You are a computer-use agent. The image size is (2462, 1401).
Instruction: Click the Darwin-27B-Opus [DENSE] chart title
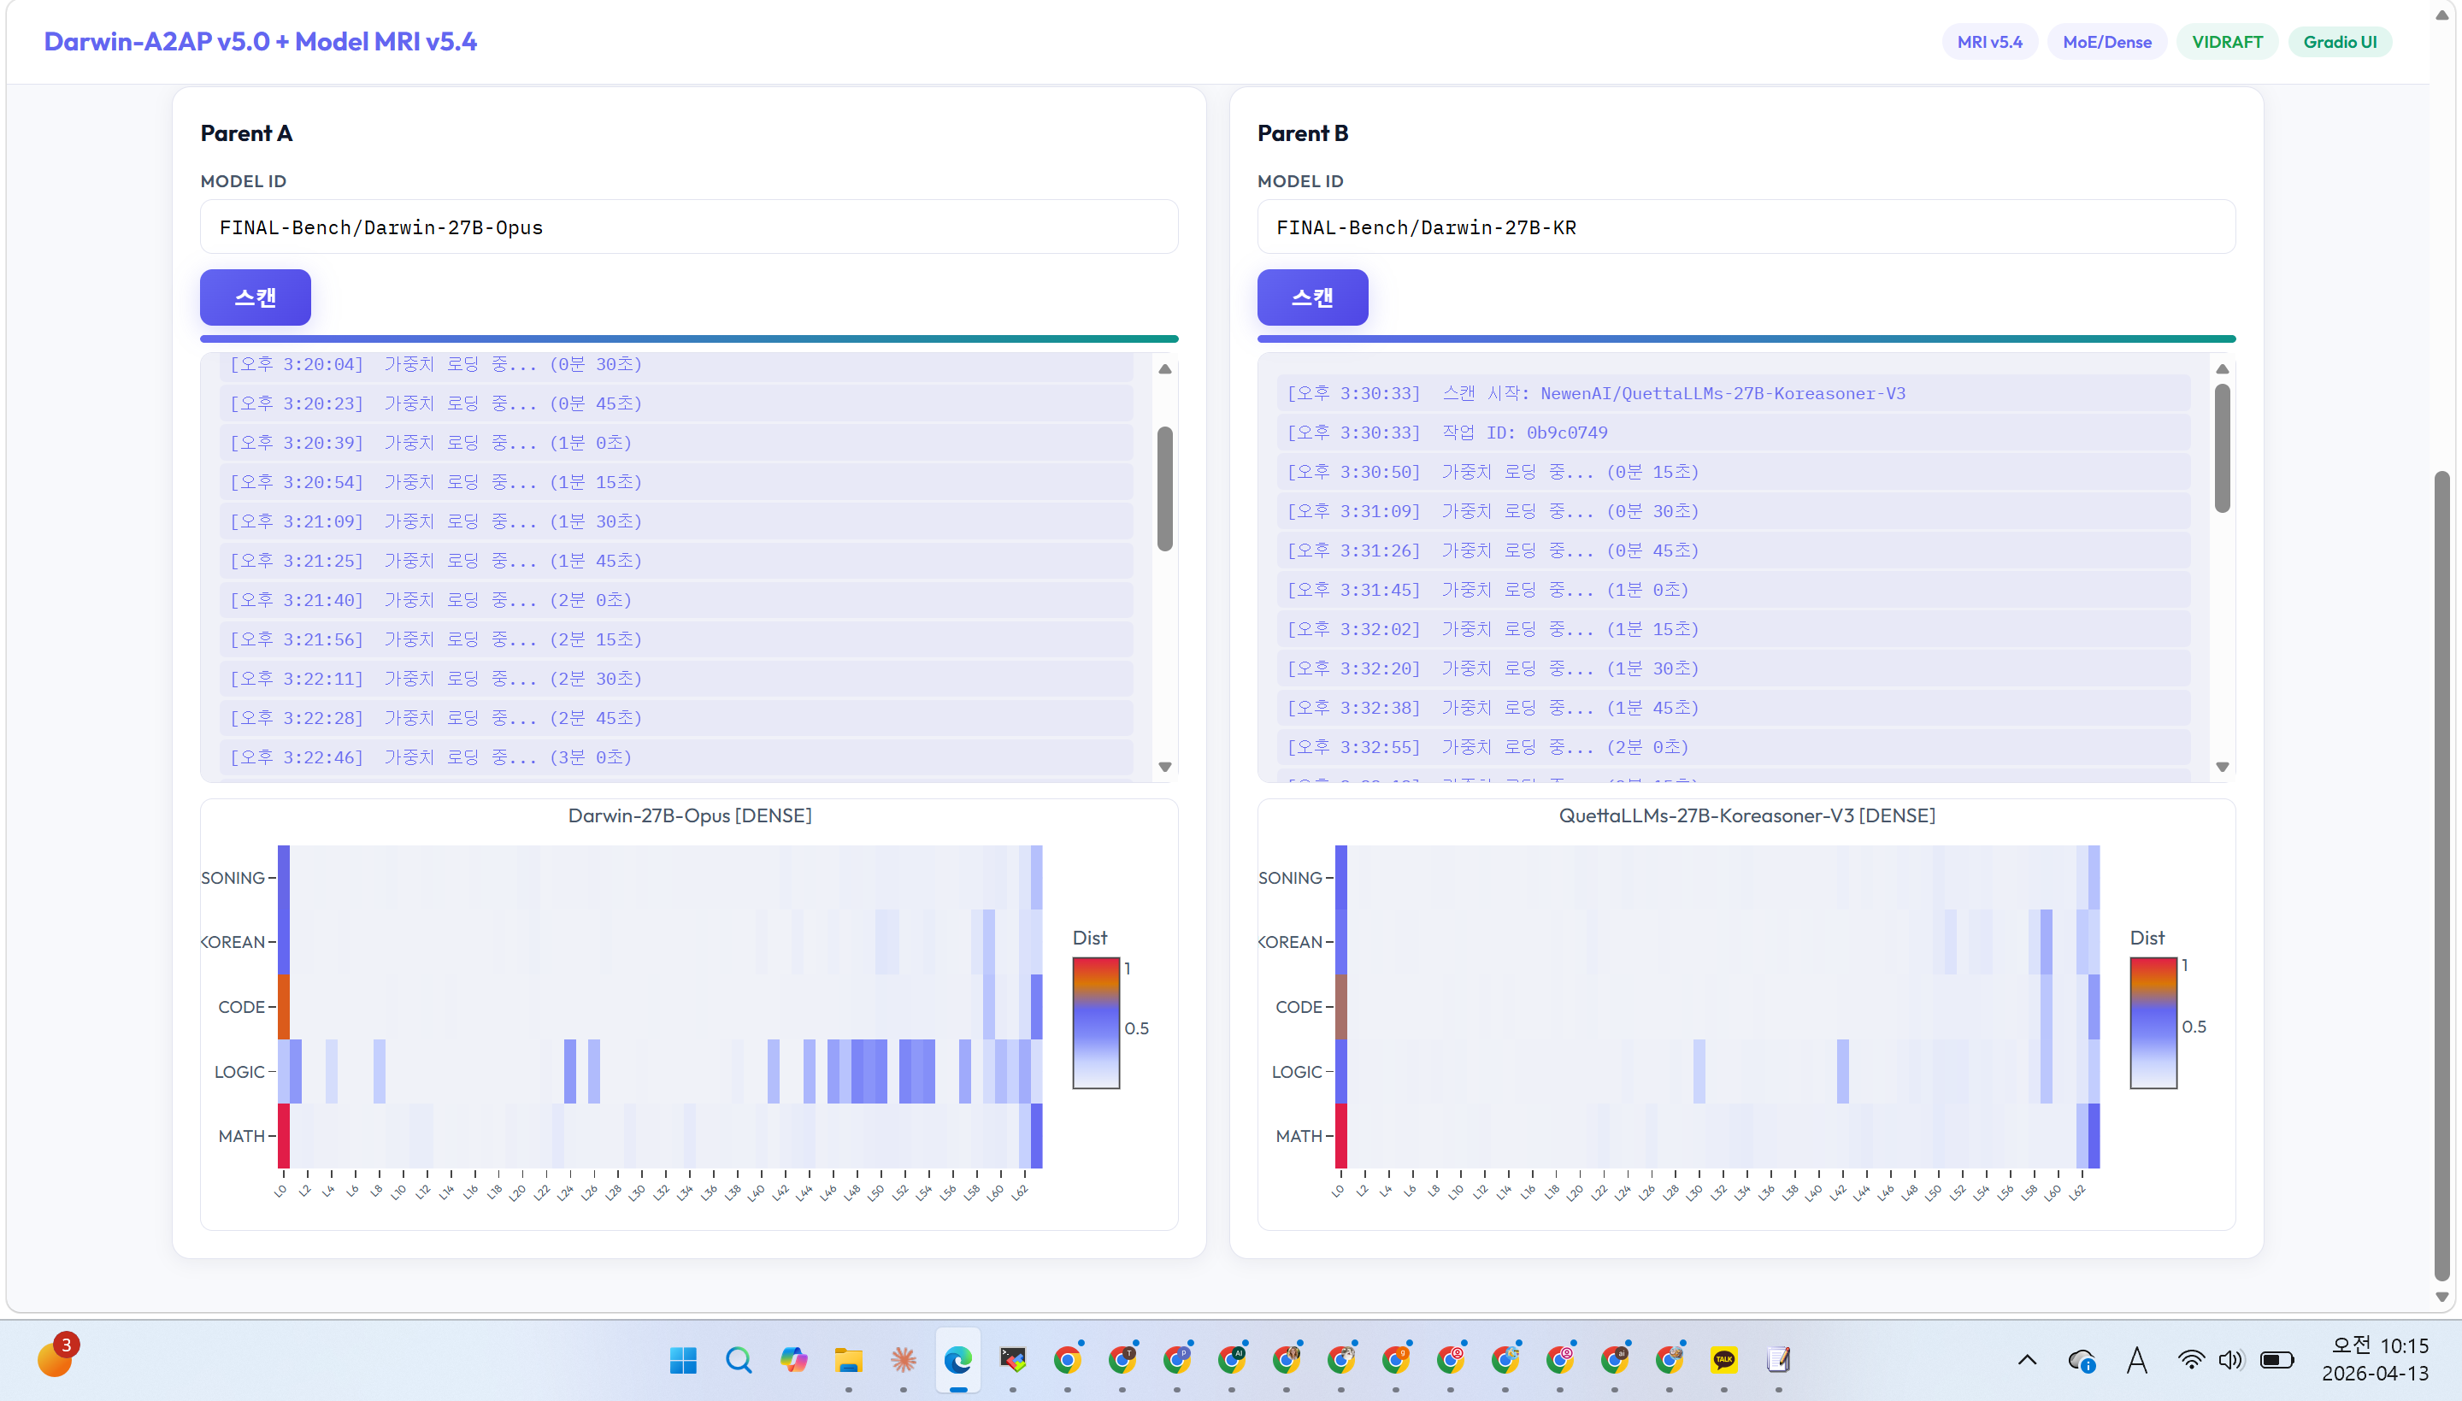(x=690, y=816)
